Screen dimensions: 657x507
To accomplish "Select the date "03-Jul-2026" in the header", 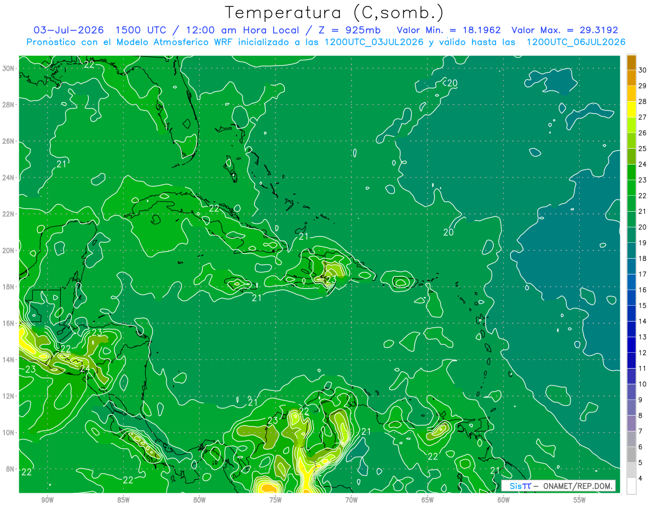I will pos(68,30).
